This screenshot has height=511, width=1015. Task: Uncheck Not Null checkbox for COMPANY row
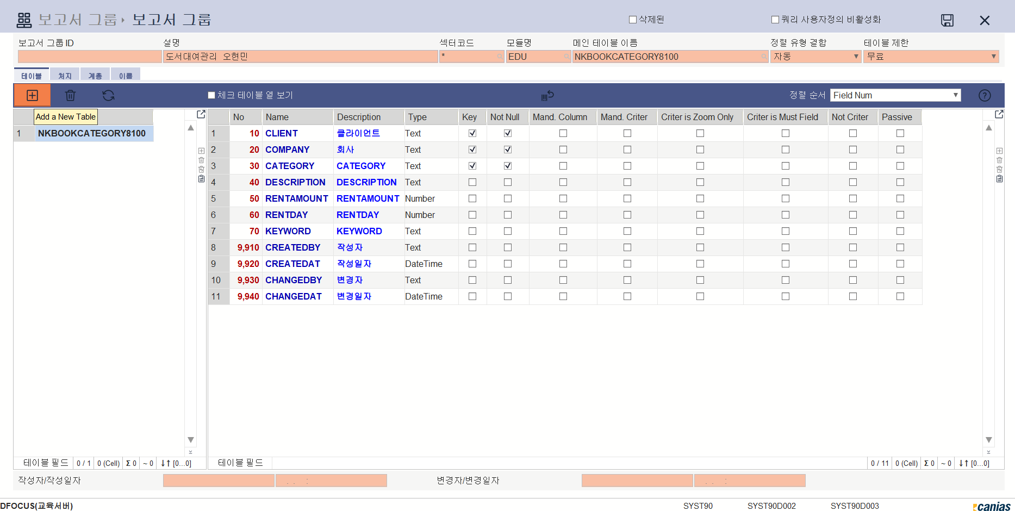pos(508,149)
